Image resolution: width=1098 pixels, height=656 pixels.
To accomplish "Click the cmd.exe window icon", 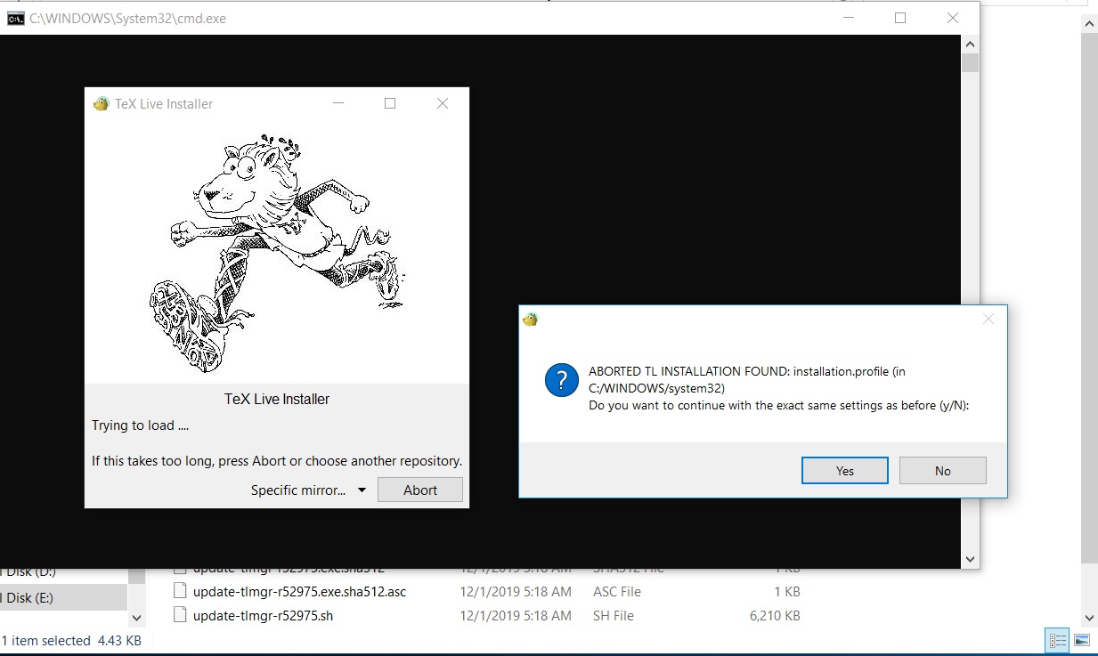I will point(16,18).
